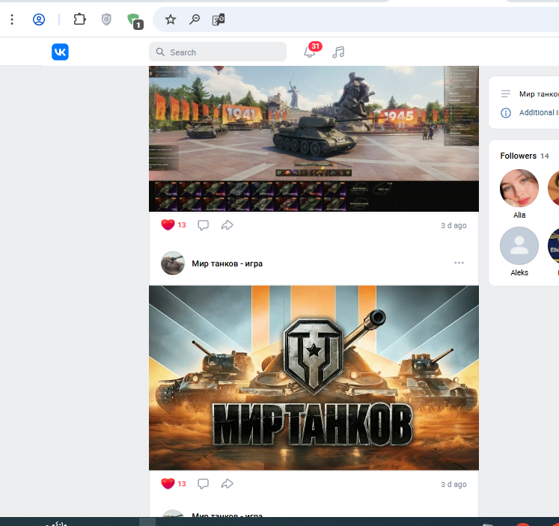
Task: Click the info circle icon in sidebar
Action: (x=506, y=113)
